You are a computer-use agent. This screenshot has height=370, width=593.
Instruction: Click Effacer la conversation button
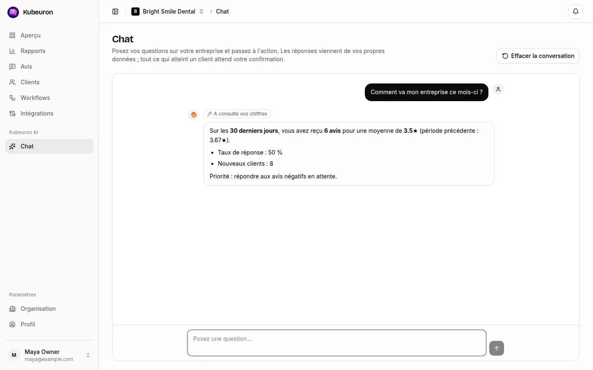point(538,56)
